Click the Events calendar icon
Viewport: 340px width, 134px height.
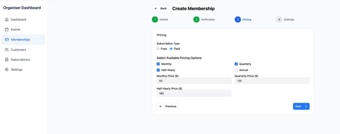7,29
